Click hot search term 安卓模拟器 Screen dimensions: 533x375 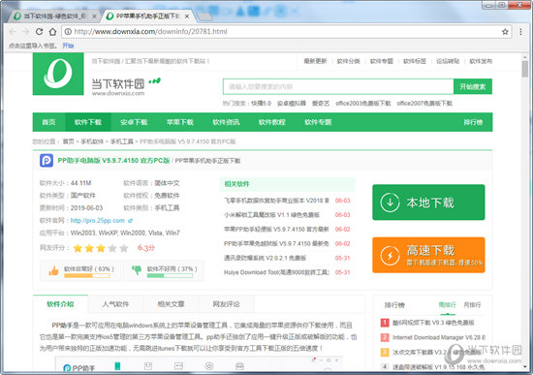[x=292, y=104]
